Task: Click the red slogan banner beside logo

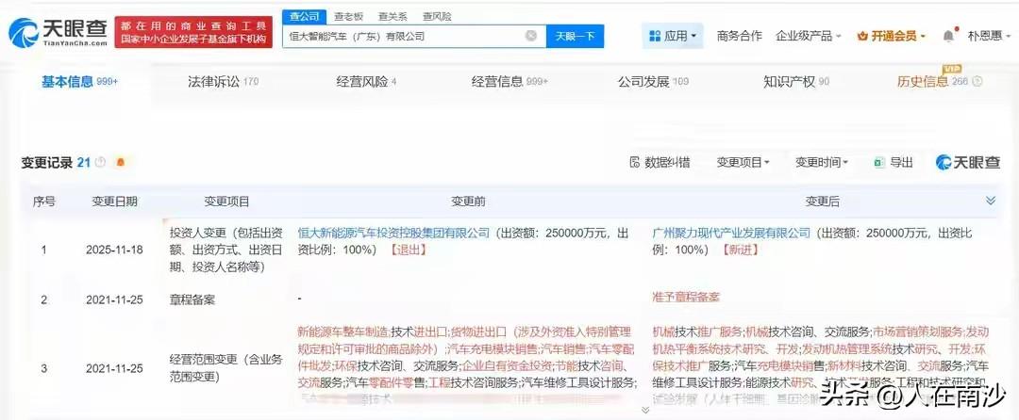Action: coord(193,32)
